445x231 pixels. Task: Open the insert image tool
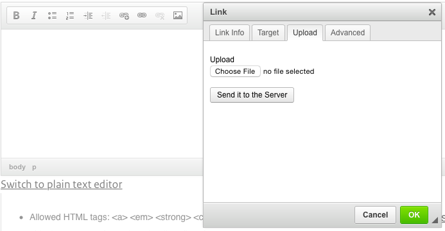click(178, 15)
